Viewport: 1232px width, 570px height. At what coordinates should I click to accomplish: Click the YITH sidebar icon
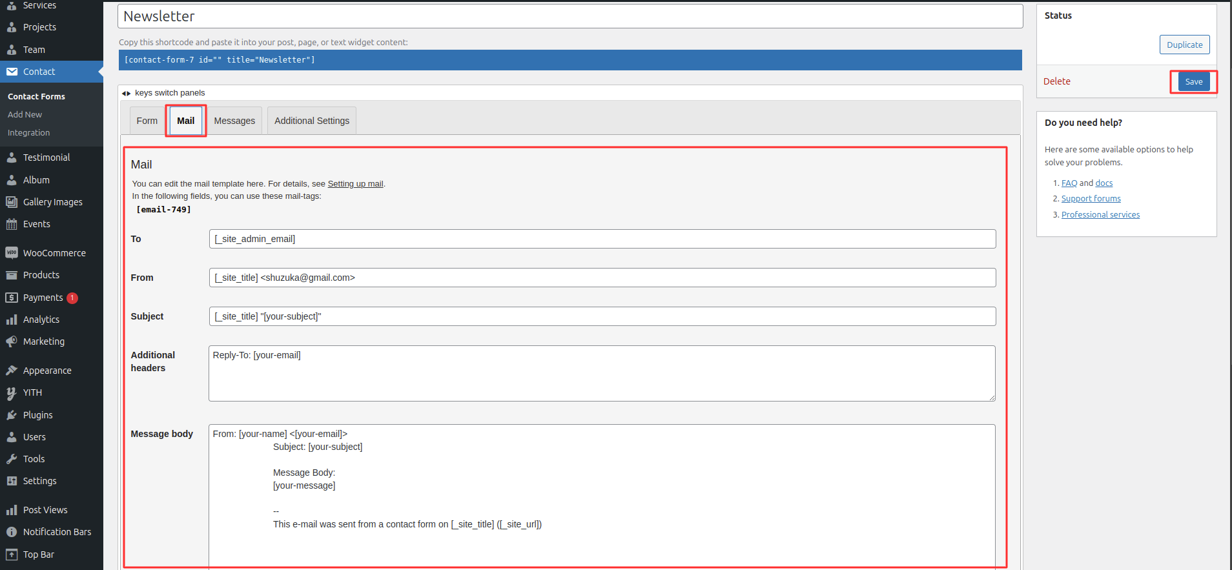coord(12,392)
